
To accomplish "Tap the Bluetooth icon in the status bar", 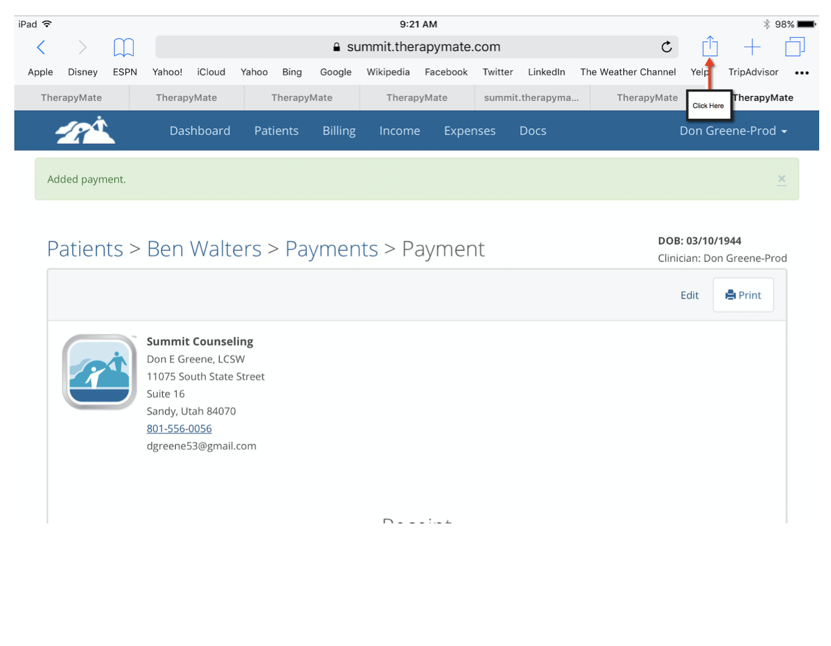I will coord(766,24).
